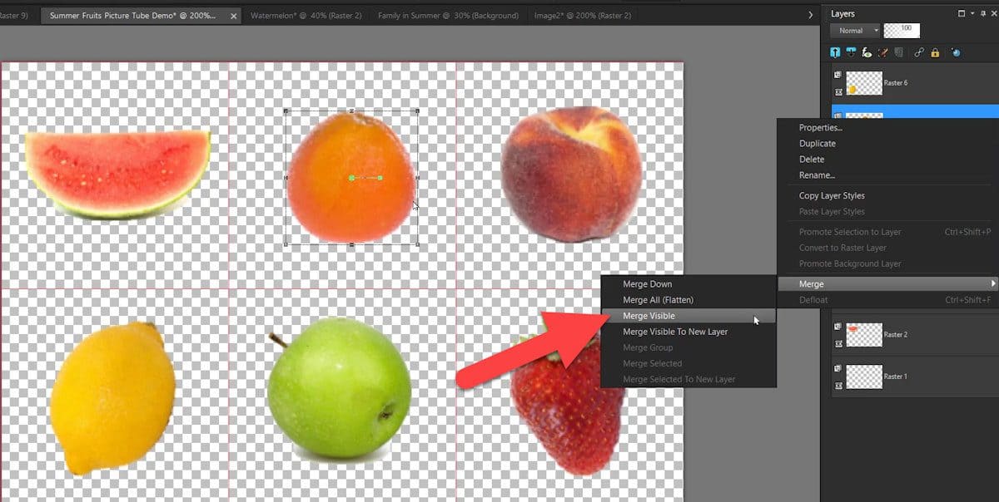999x502 pixels.
Task: Click the New Layer icon in Layers panel
Action: [x=835, y=52]
